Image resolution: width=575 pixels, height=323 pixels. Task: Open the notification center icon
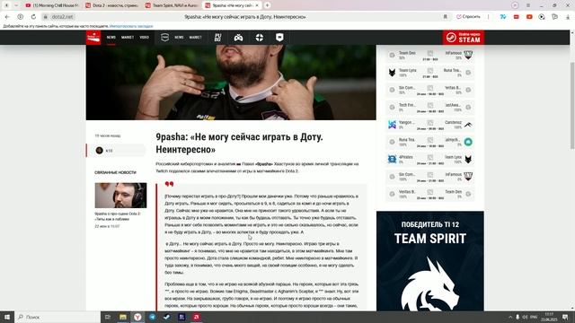click(x=565, y=317)
